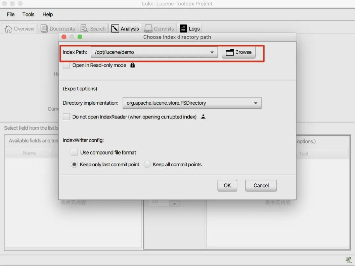Check Do not open IndexReader option

tap(66, 117)
